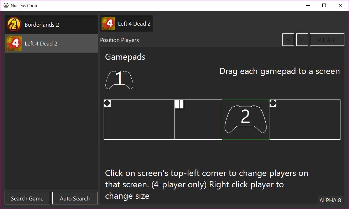
Task: Click the 'Drag each gamepad to a screen' text
Action: [280, 71]
